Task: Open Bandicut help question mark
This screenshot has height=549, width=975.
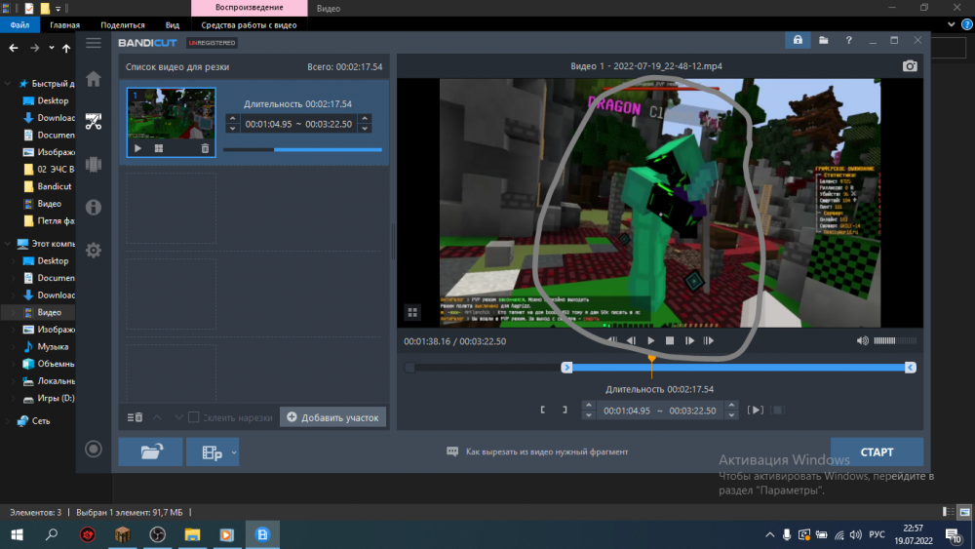Action: coord(849,40)
